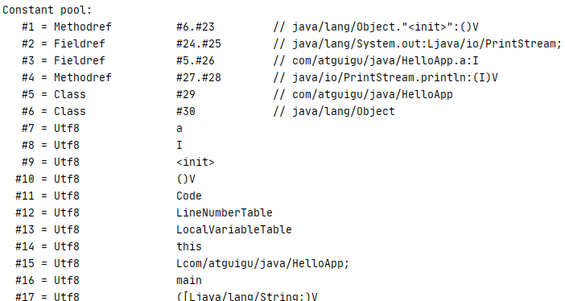The height and width of the screenshot is (301, 565).
Task: Select the #27.#28 reference value
Action: coord(199,78)
